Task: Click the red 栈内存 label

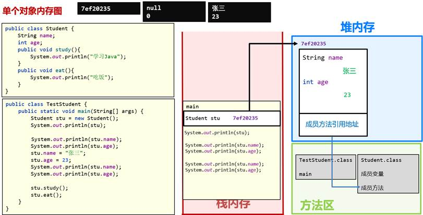Action: pos(233,204)
